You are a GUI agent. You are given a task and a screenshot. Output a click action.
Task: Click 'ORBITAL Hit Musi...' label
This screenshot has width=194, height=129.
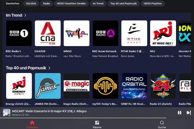pyautogui.click(x=133, y=104)
